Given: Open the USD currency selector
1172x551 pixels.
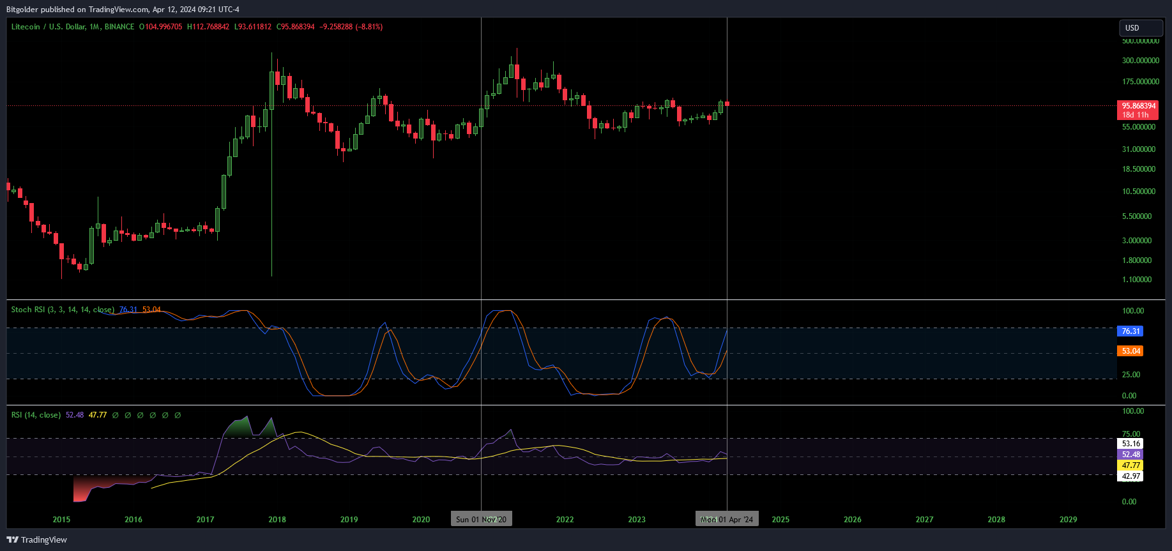Looking at the screenshot, I should [1141, 28].
